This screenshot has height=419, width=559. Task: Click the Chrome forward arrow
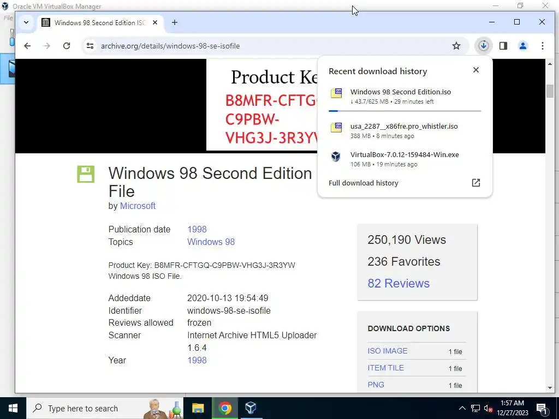point(47,46)
